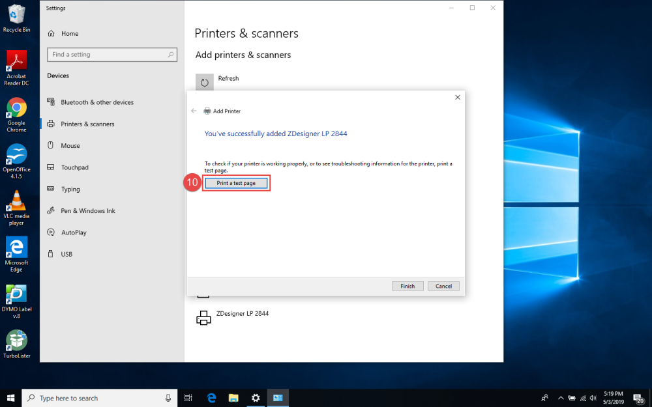Image resolution: width=652 pixels, height=407 pixels.
Task: Click the Home icon in Settings sidebar
Action: (x=51, y=34)
